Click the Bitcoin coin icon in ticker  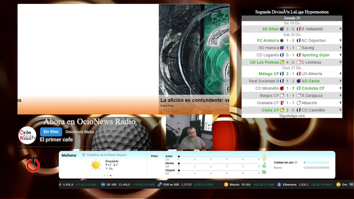pyautogui.click(x=226, y=185)
